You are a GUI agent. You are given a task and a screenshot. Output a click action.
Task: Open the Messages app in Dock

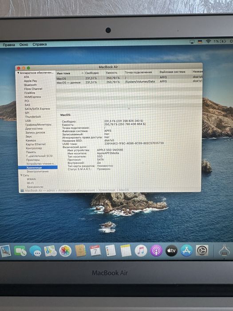click(x=36, y=251)
